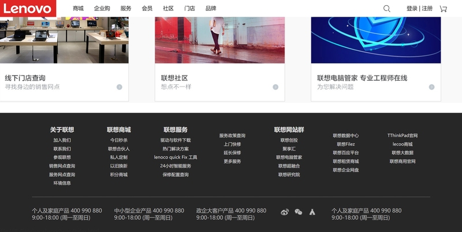Viewport: 462px width, 232px height.
Task: Open the 联想社区 walking person image
Action: pyautogui.click(x=220, y=40)
